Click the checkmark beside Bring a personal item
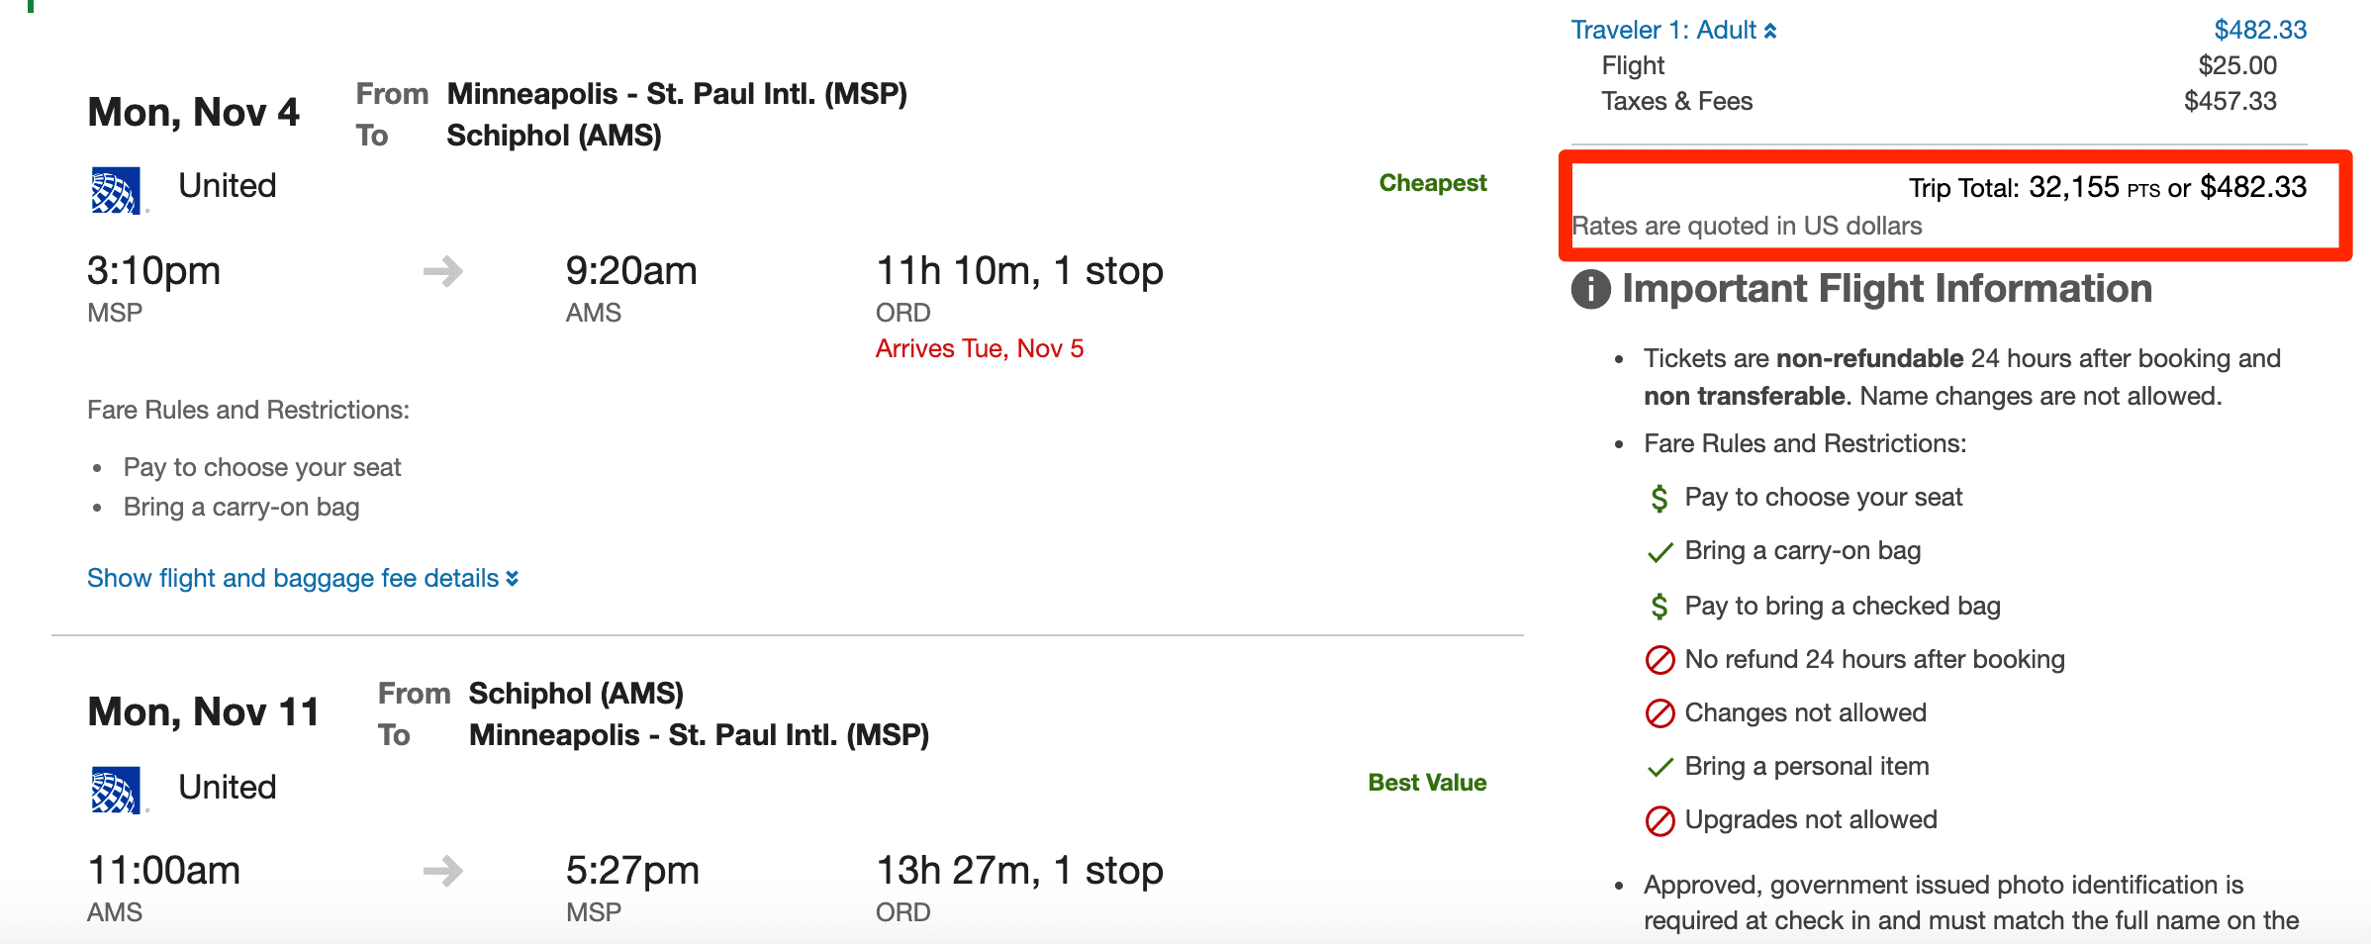Image resolution: width=2371 pixels, height=944 pixels. point(1660,766)
